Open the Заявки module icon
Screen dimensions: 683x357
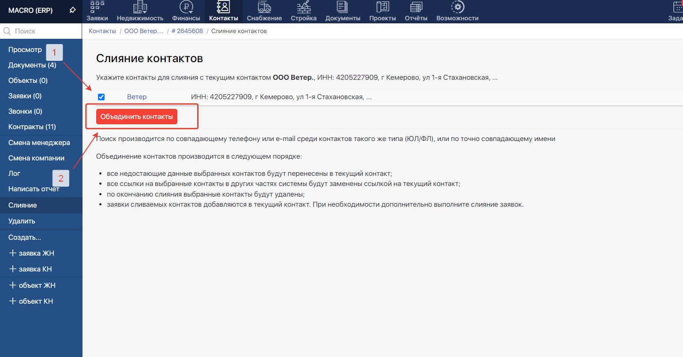(97, 7)
